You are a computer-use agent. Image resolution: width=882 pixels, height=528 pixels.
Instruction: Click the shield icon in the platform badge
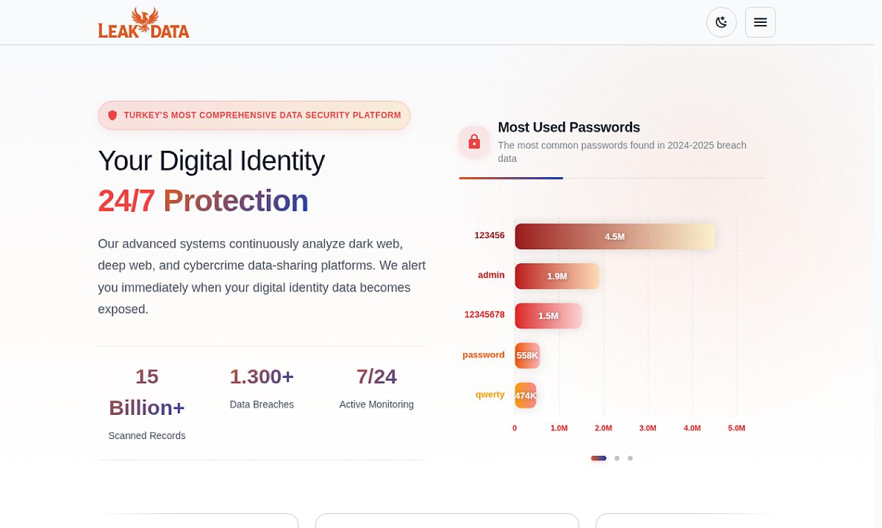point(113,115)
